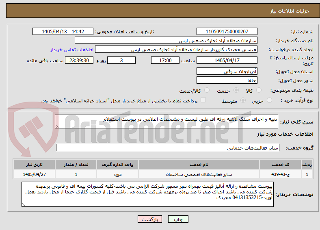The width and height of the screenshot is (320, 230).
Task: Click the deadline date field 1405/04/17
Action: coord(227,60)
